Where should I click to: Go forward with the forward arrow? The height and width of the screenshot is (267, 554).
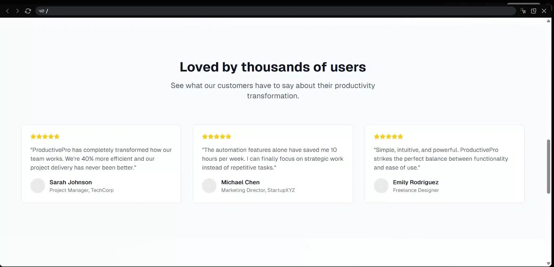[x=17, y=11]
